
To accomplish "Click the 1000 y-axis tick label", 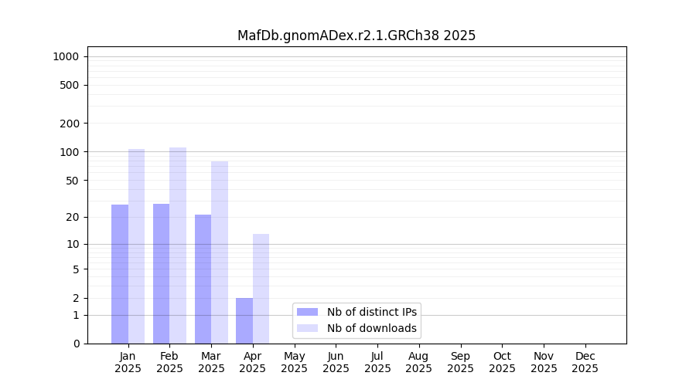I will pos(66,56).
